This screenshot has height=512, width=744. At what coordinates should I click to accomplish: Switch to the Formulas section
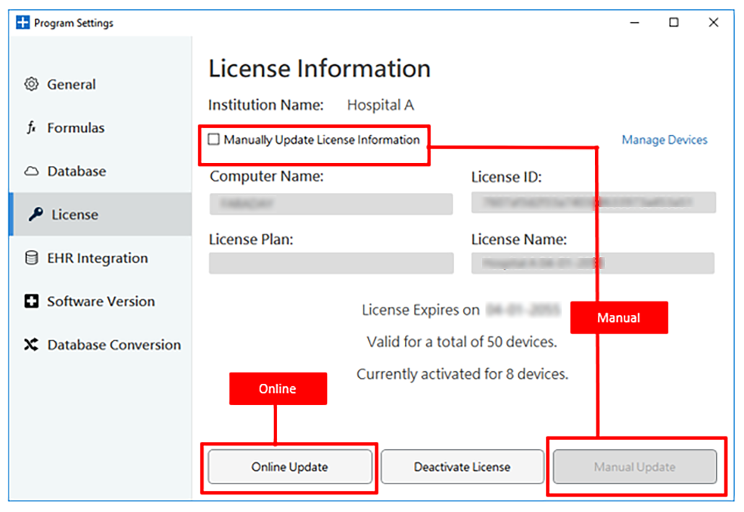click(100, 128)
